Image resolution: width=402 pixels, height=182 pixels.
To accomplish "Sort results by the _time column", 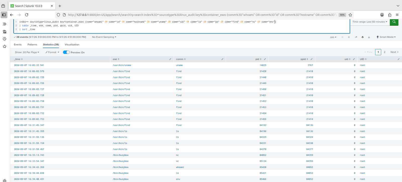I will [x=18, y=59].
